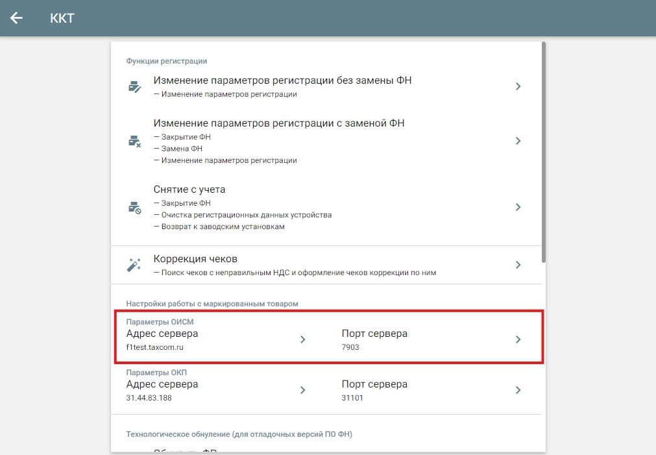Expand the Изменение параметров регистрации без замены ФН chevron

518,86
